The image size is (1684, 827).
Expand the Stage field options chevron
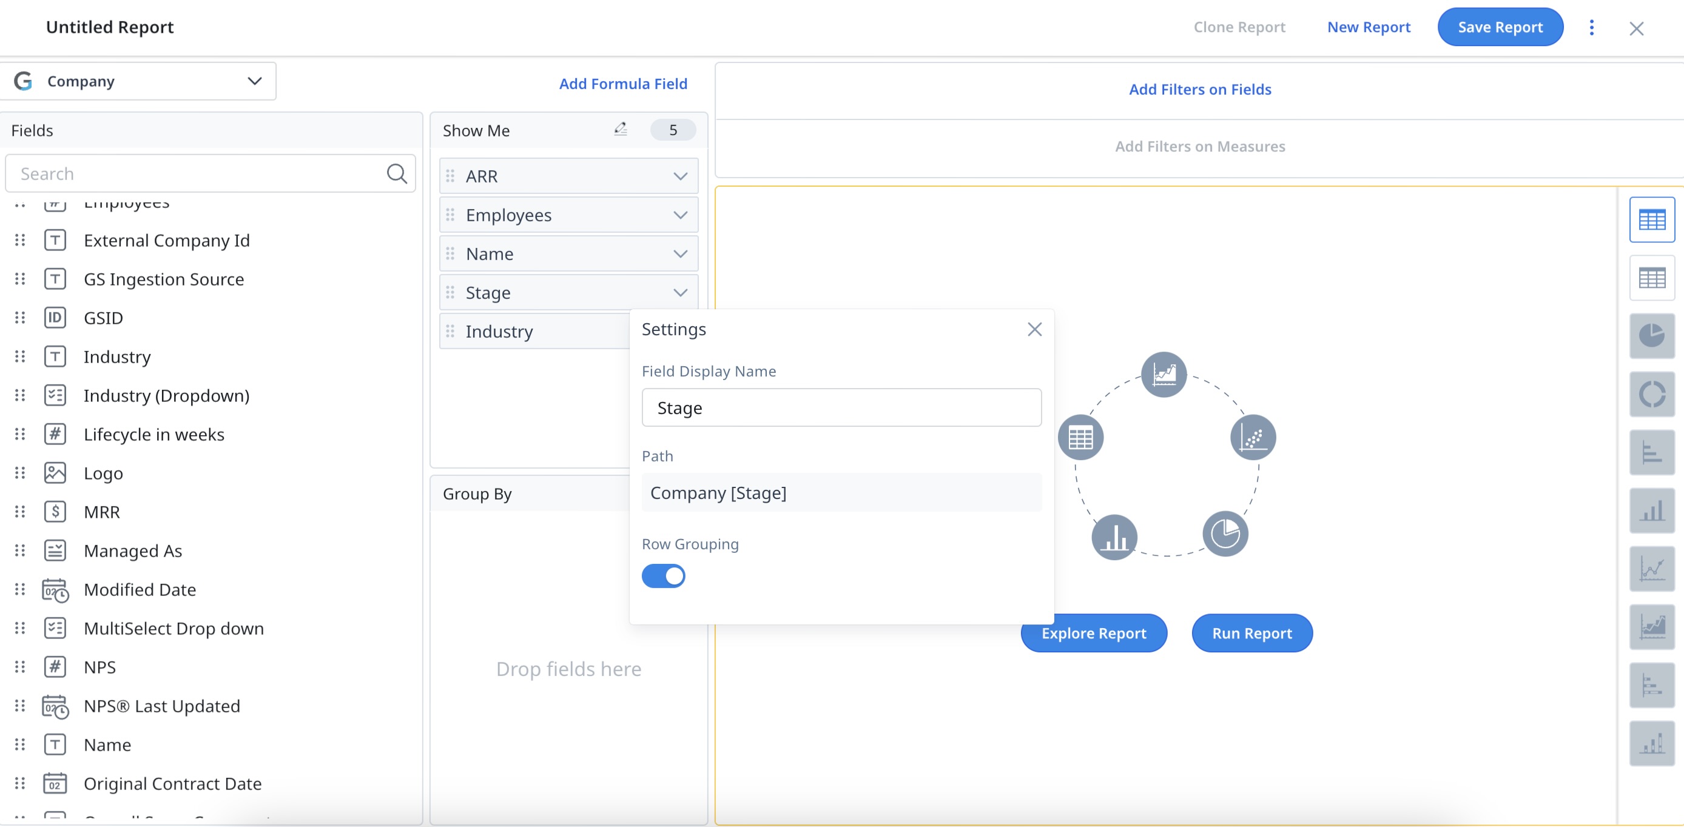click(x=680, y=293)
